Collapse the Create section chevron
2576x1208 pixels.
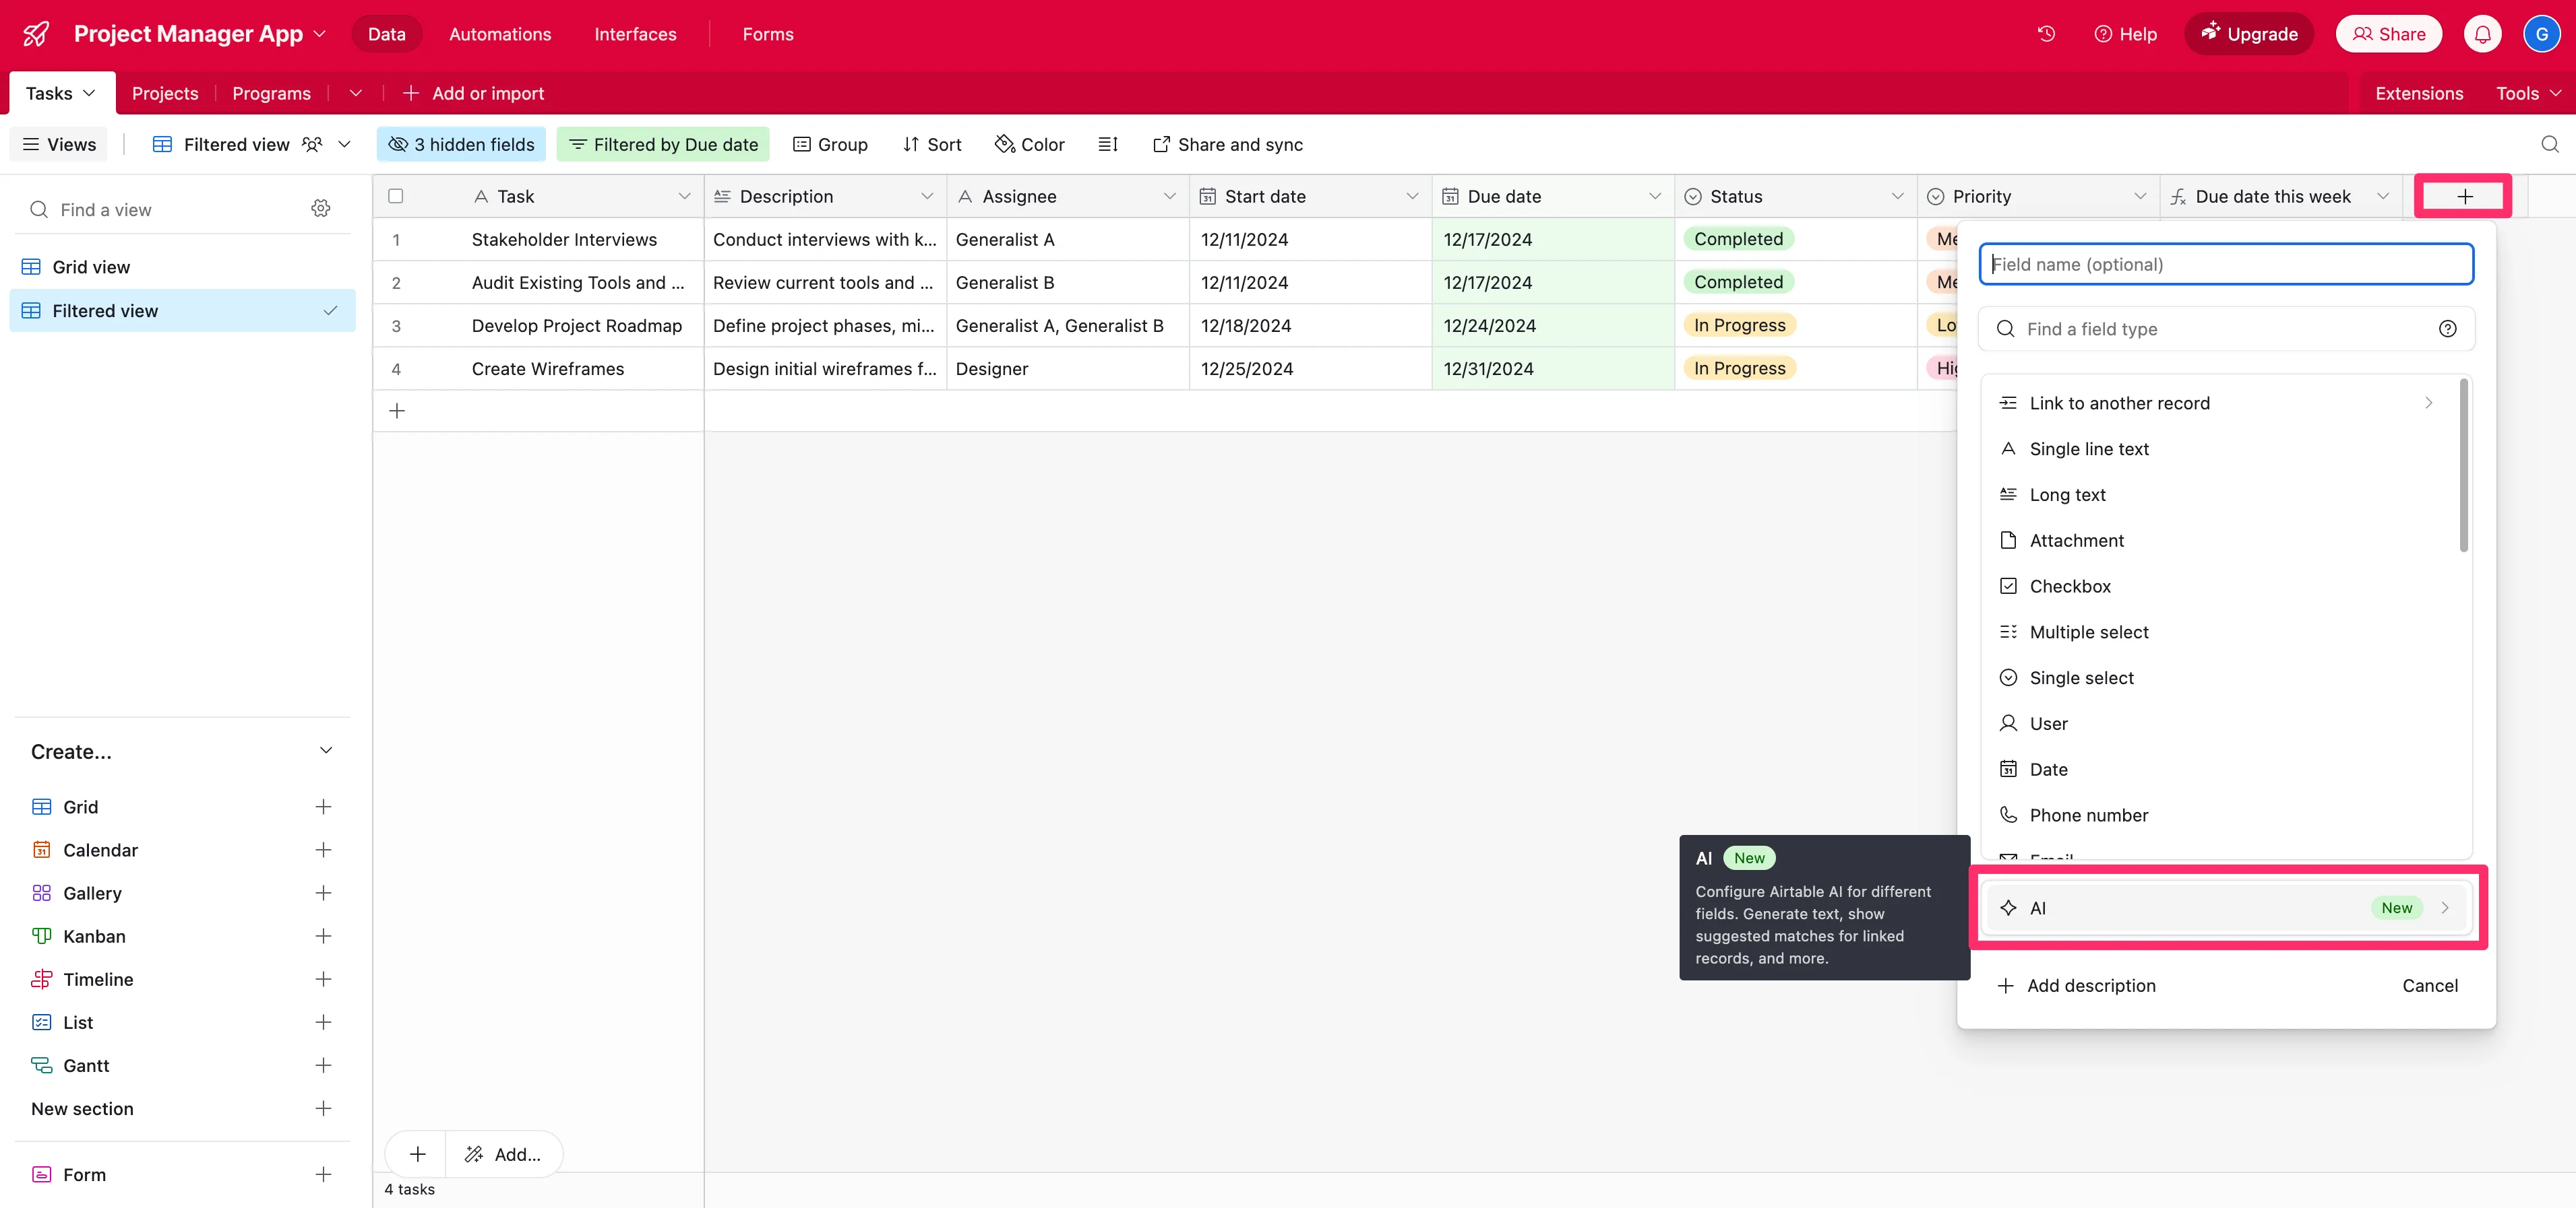tap(325, 751)
